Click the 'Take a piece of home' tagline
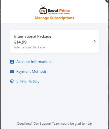Viewport: 109px width, 129px height. pos(59,13)
